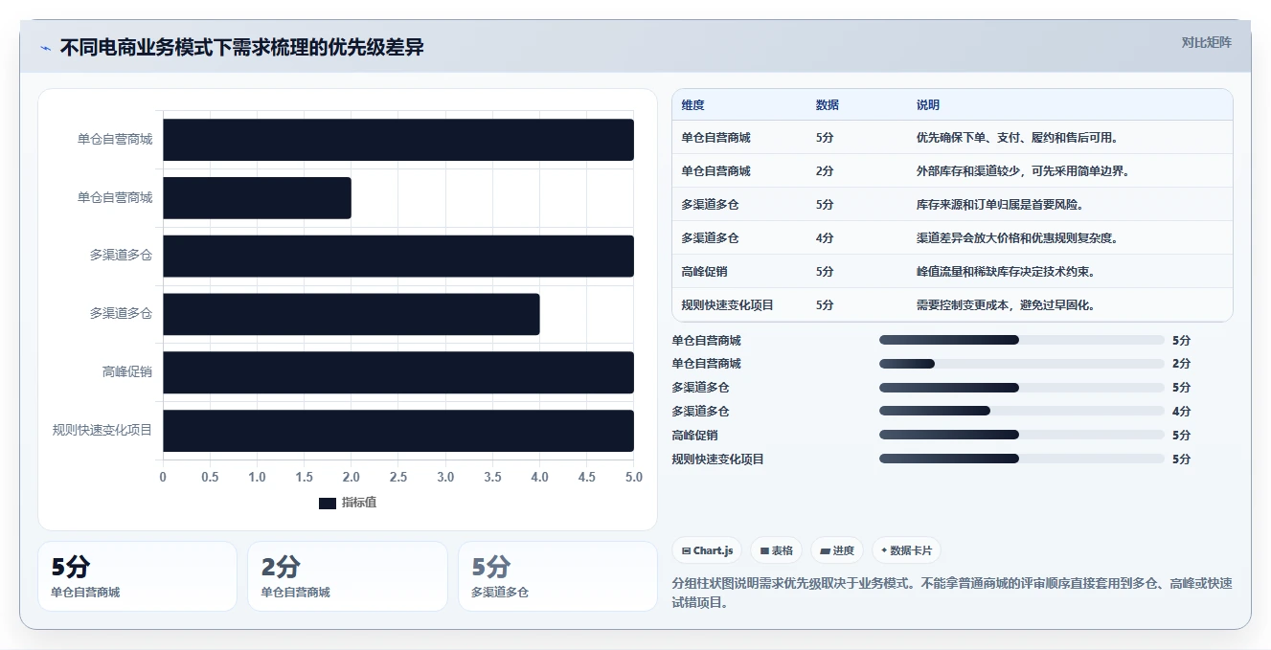
Task: Click the 规则快速变化项目 label on the chart axis
Action: click(102, 431)
